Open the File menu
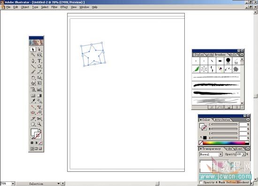This screenshot has width=258, height=186. [x=8, y=7]
